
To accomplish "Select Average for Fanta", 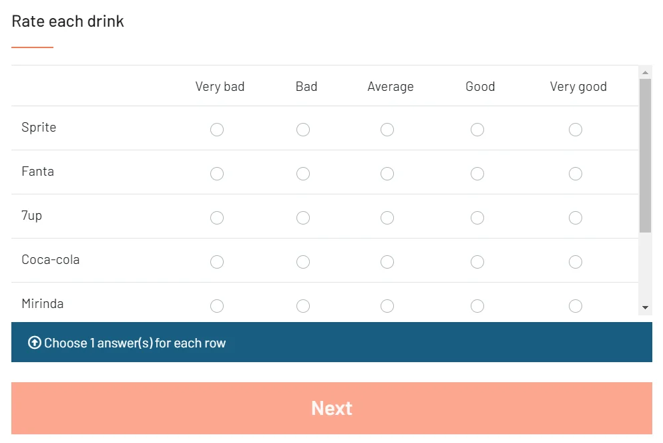I will point(387,174).
